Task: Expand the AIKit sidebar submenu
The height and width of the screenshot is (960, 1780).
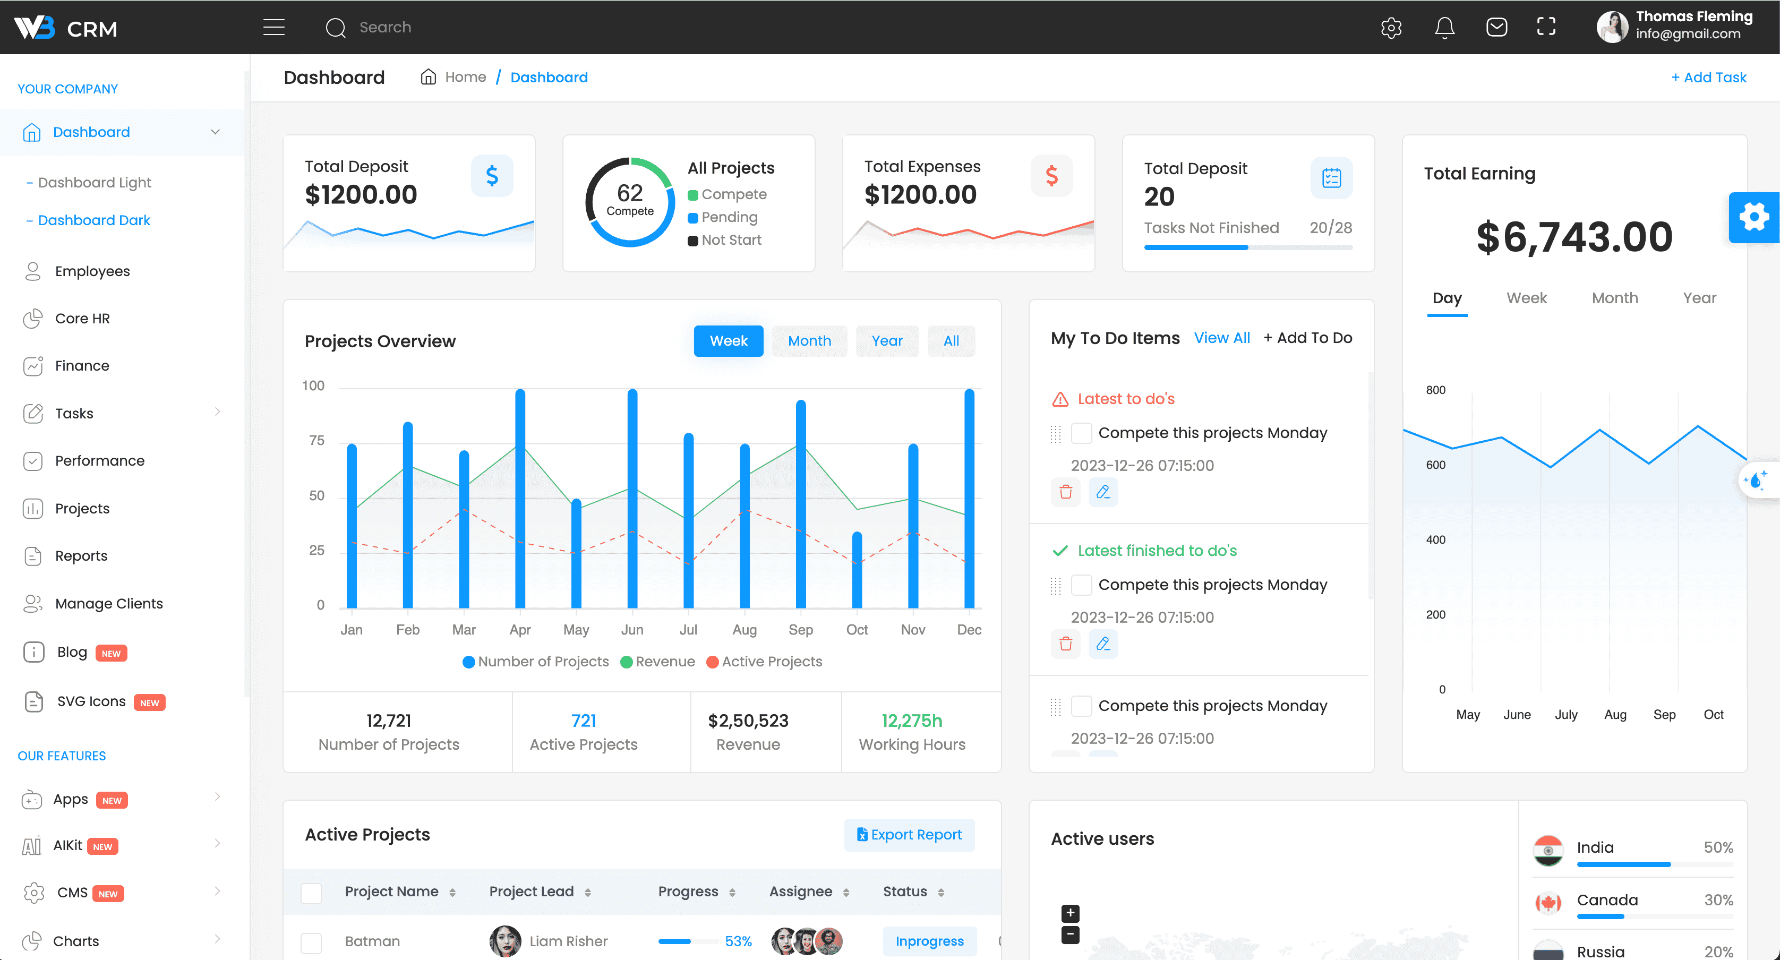Action: point(218,843)
